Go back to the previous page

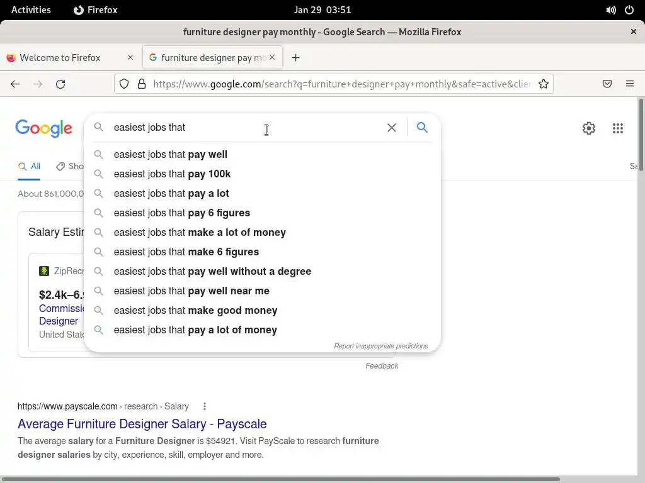coord(15,84)
